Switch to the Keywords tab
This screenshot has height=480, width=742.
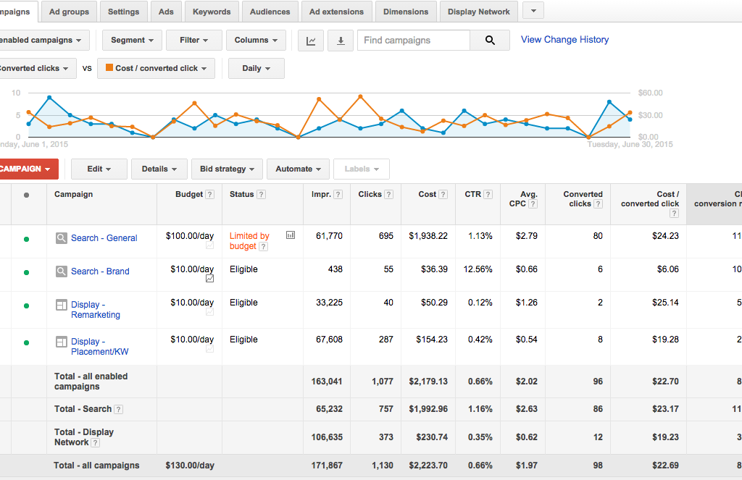[x=212, y=11]
